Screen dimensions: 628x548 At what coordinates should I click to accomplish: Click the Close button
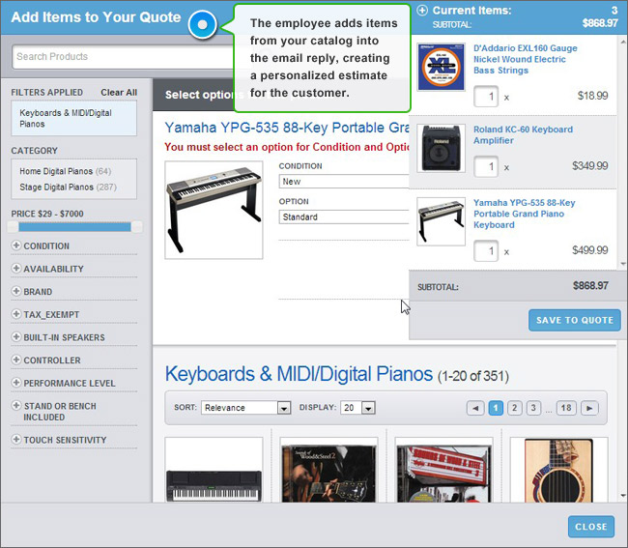(591, 527)
